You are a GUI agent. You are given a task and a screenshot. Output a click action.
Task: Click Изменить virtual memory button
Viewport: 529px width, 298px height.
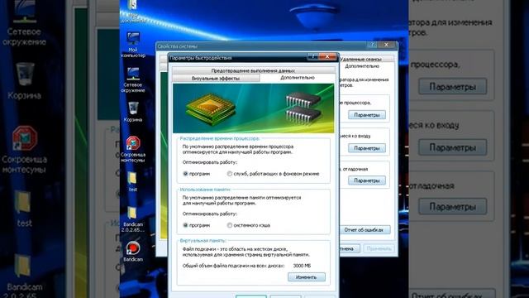pyautogui.click(x=307, y=277)
